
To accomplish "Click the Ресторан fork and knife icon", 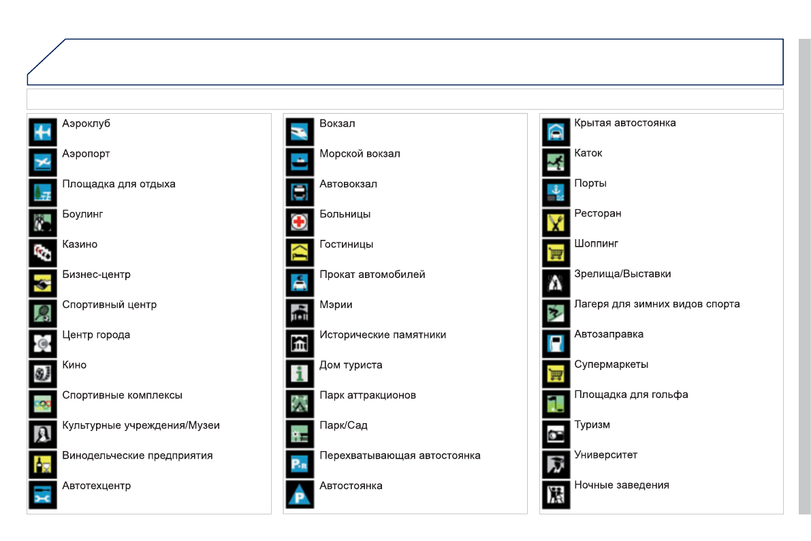I will (556, 222).
